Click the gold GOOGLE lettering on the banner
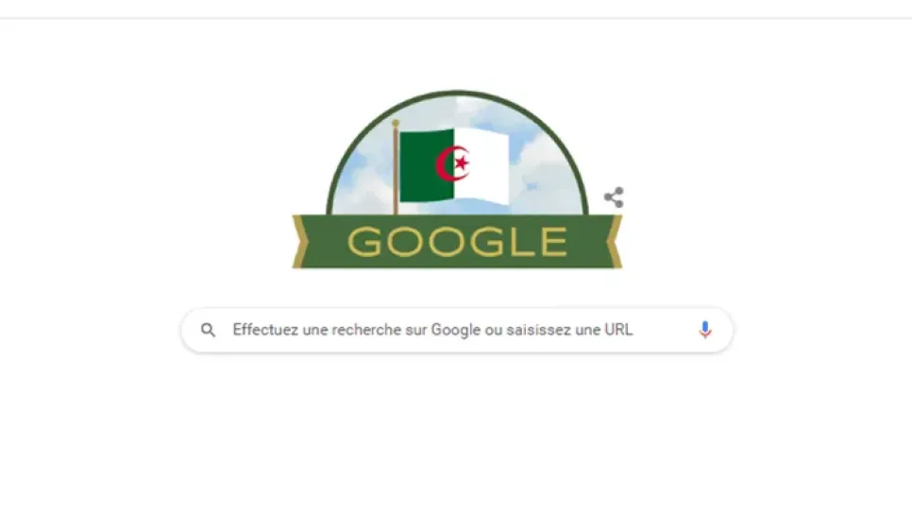912x514 pixels. point(457,242)
